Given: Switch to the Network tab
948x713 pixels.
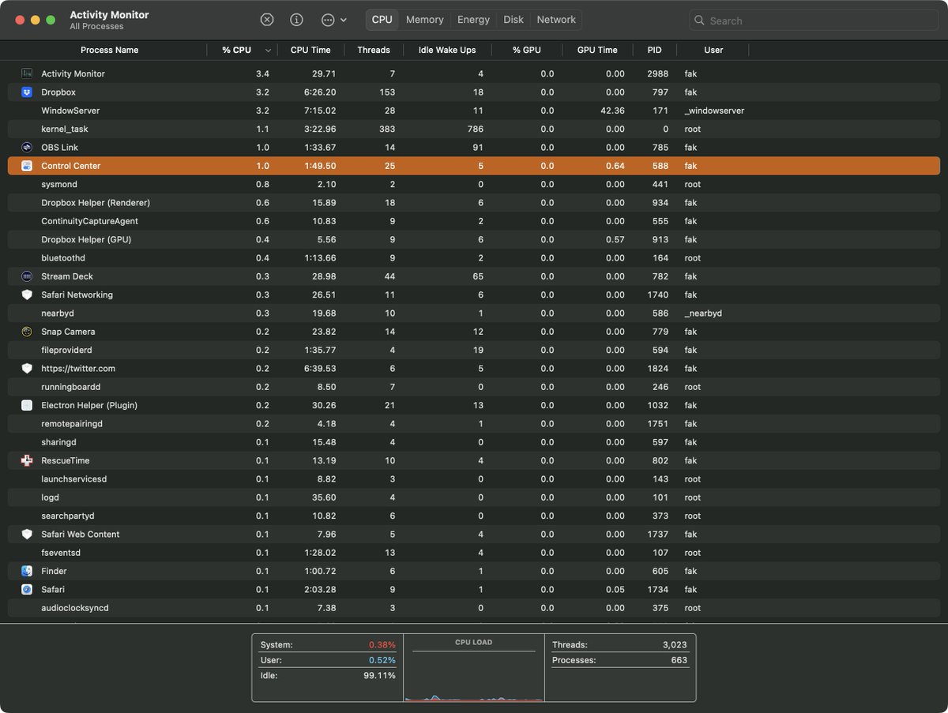Looking at the screenshot, I should 556,20.
